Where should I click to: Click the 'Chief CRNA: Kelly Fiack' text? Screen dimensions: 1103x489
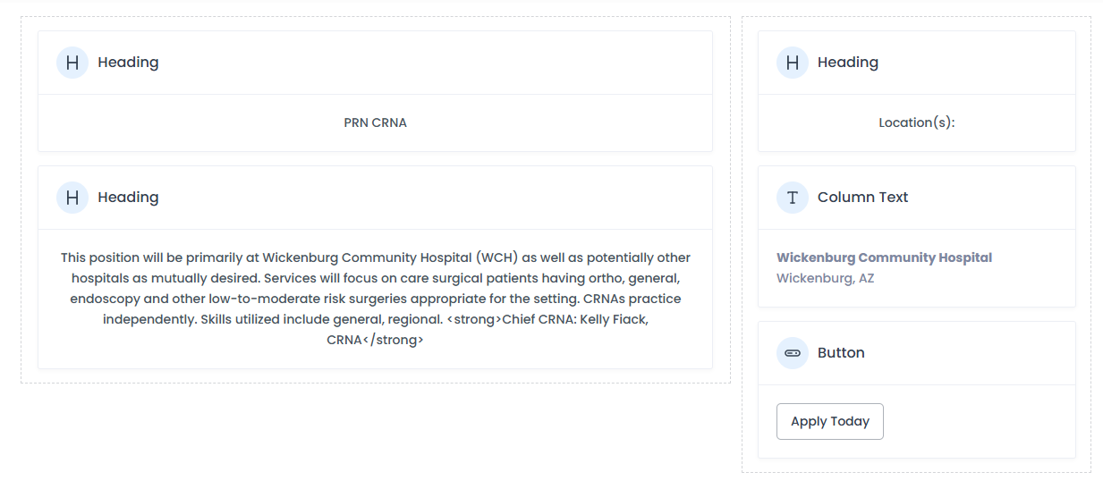pos(574,319)
